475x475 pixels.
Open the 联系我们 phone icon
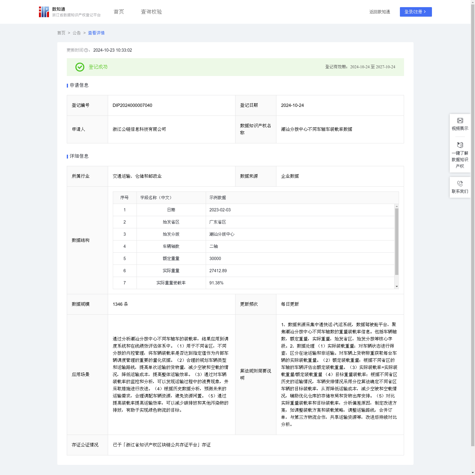click(x=460, y=183)
